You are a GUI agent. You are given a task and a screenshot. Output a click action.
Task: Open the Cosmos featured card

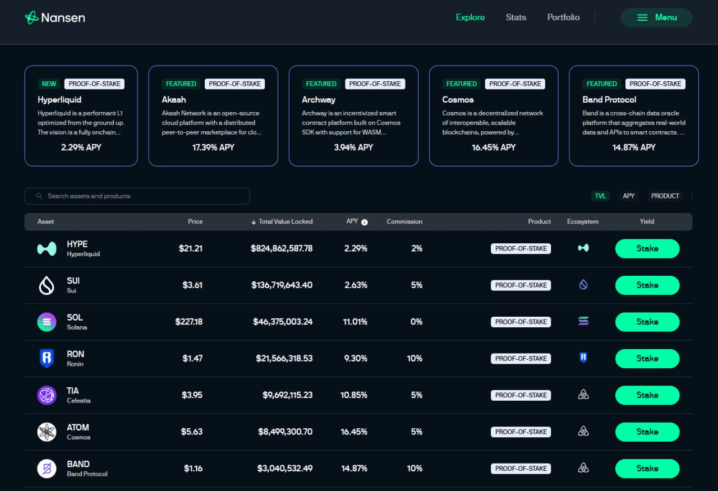tap(494, 116)
